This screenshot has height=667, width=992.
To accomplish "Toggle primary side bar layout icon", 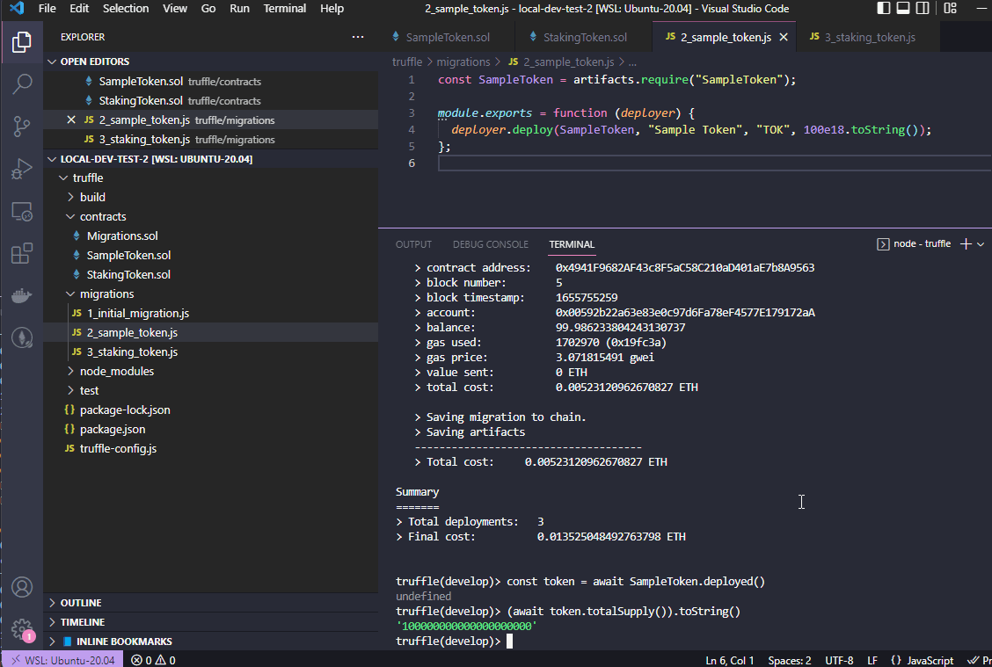I will pyautogui.click(x=884, y=8).
